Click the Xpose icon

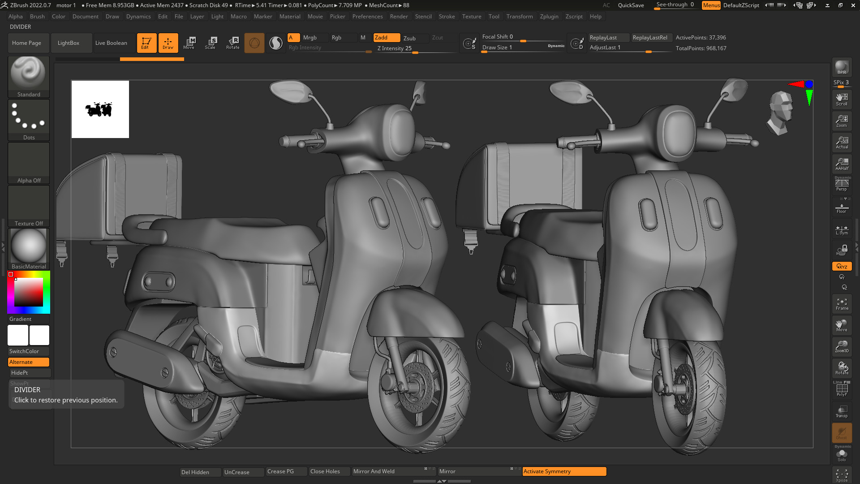point(842,475)
